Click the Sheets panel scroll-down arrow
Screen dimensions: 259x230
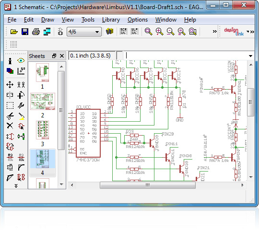click(x=61, y=184)
